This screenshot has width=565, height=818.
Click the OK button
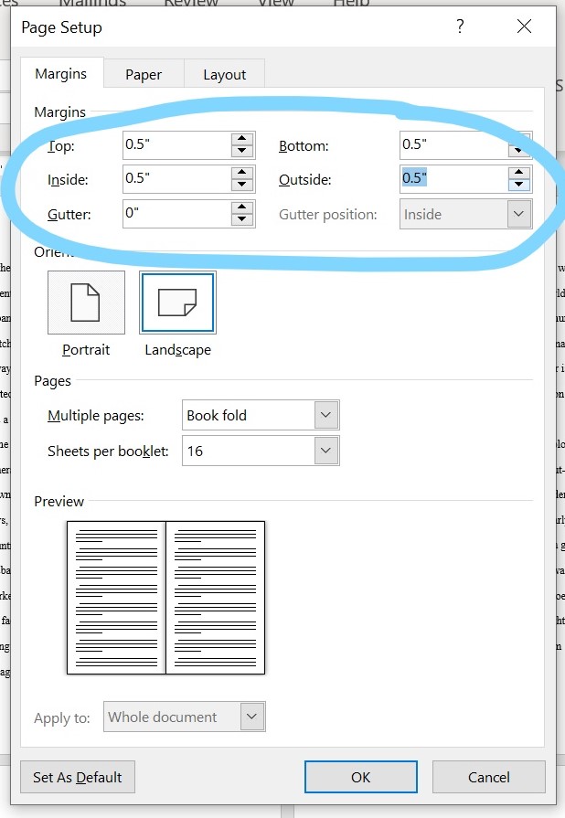360,777
